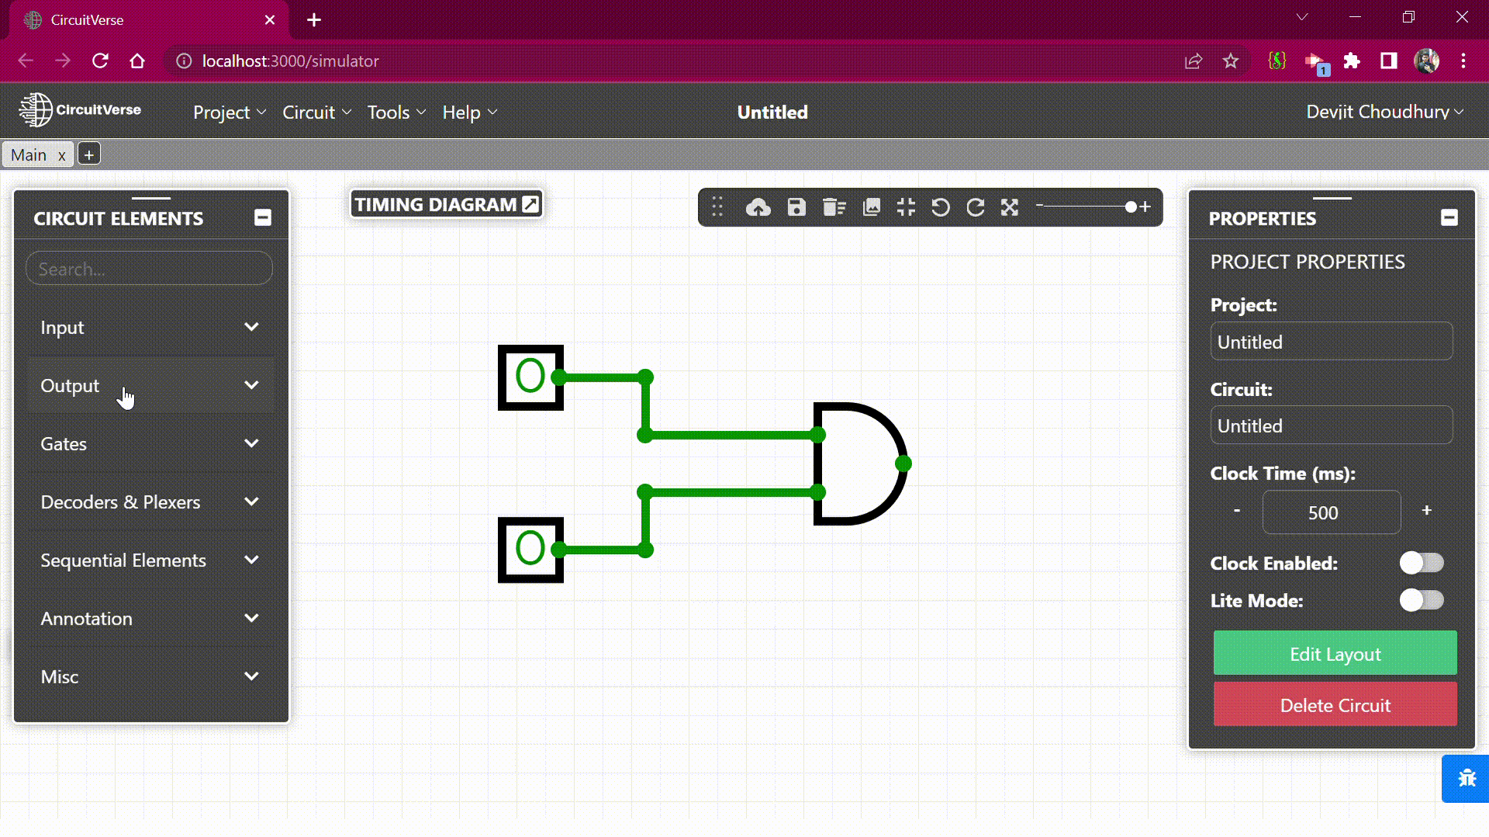This screenshot has height=837, width=1489.
Task: Click the download as image icon
Action: click(872, 207)
